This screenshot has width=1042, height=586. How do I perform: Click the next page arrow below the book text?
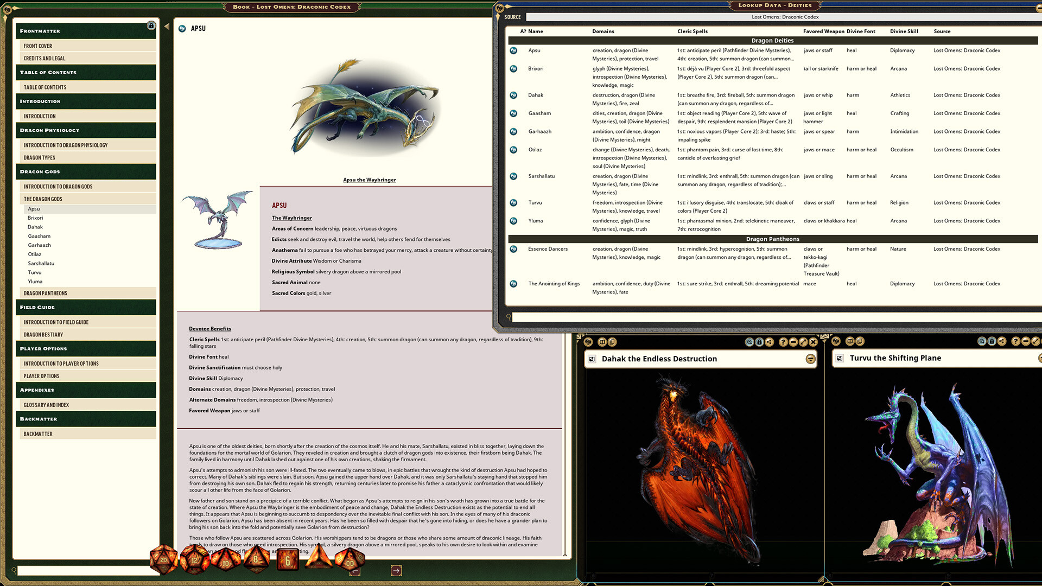(396, 570)
